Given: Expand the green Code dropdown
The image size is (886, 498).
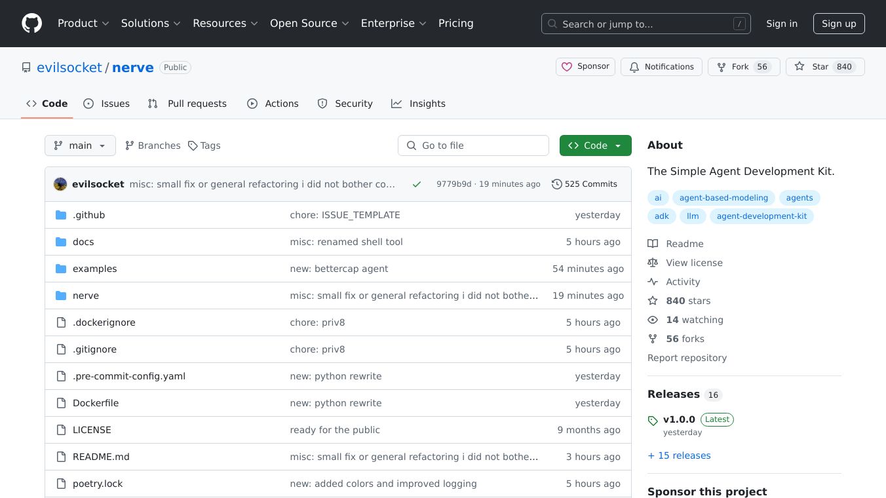Looking at the screenshot, I should [x=595, y=145].
